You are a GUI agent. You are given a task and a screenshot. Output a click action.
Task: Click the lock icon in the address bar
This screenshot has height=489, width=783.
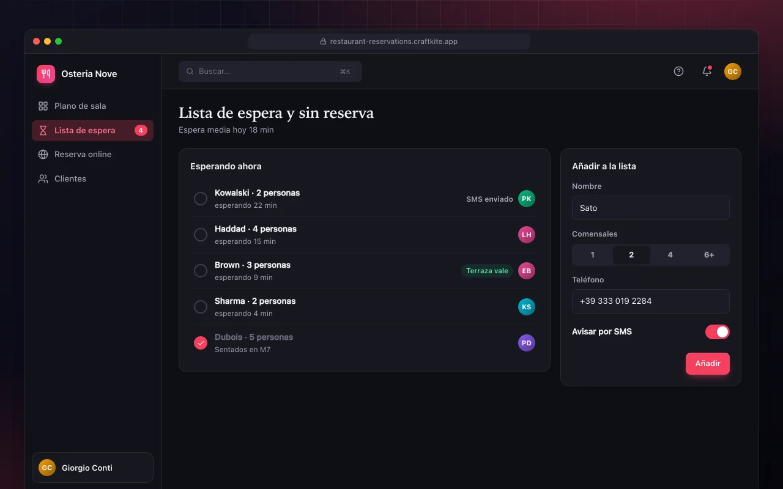[323, 42]
